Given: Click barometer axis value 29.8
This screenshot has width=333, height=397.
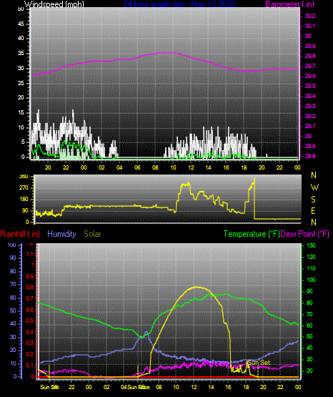Looking at the screenshot, I should [310, 57].
